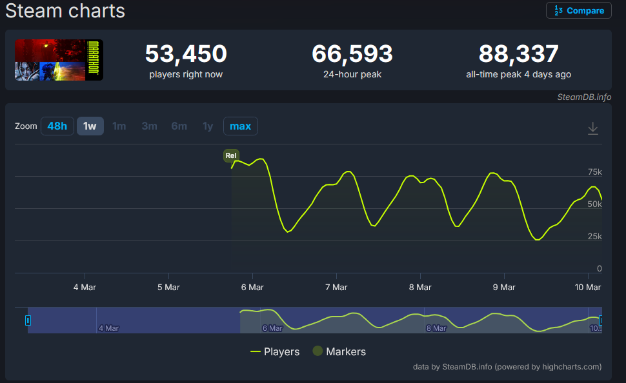Click the 8 Mar axis label

point(420,288)
